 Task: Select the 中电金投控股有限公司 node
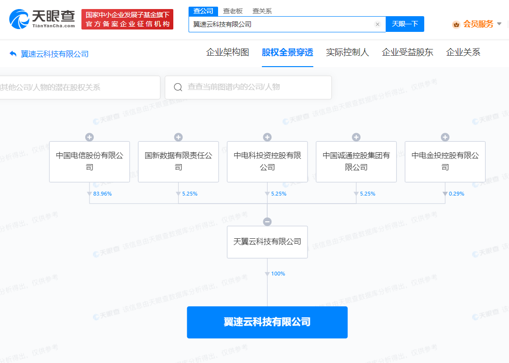(445, 162)
